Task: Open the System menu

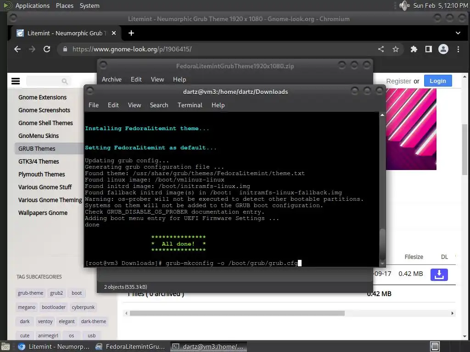Action: tap(90, 5)
